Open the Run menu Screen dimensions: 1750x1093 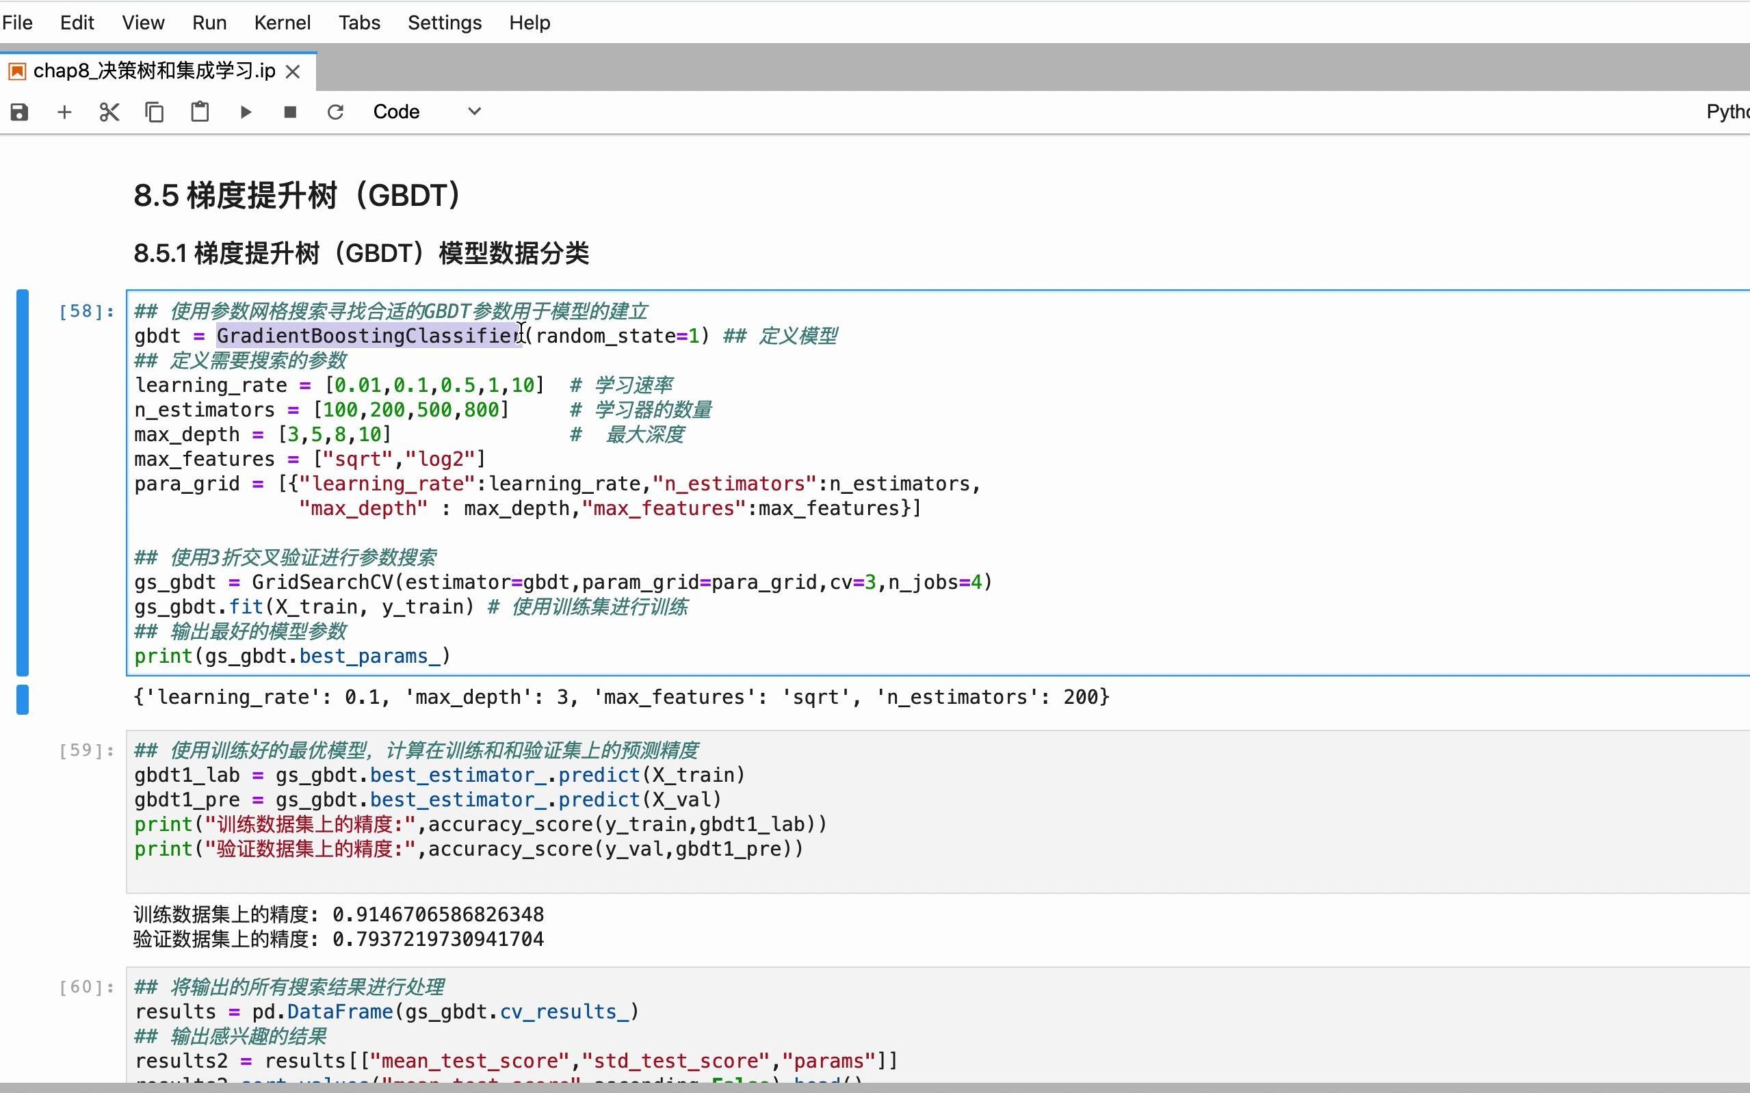[x=209, y=23]
